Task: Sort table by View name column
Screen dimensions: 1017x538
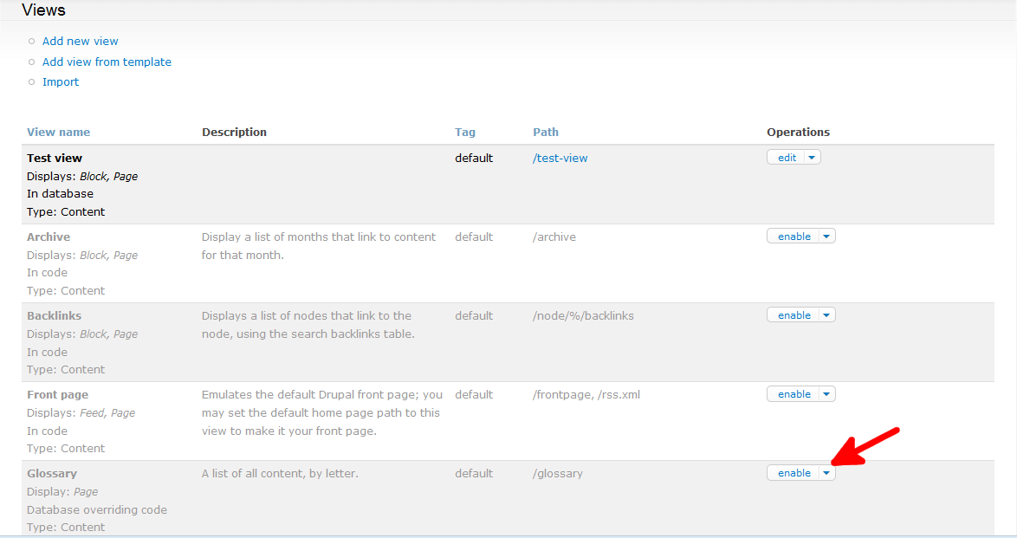Action: (x=58, y=132)
